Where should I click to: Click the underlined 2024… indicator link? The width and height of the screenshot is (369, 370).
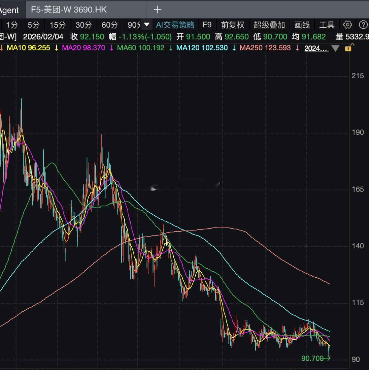316,48
